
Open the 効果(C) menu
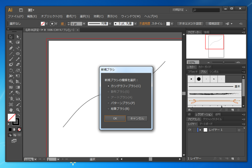click(x=99, y=16)
